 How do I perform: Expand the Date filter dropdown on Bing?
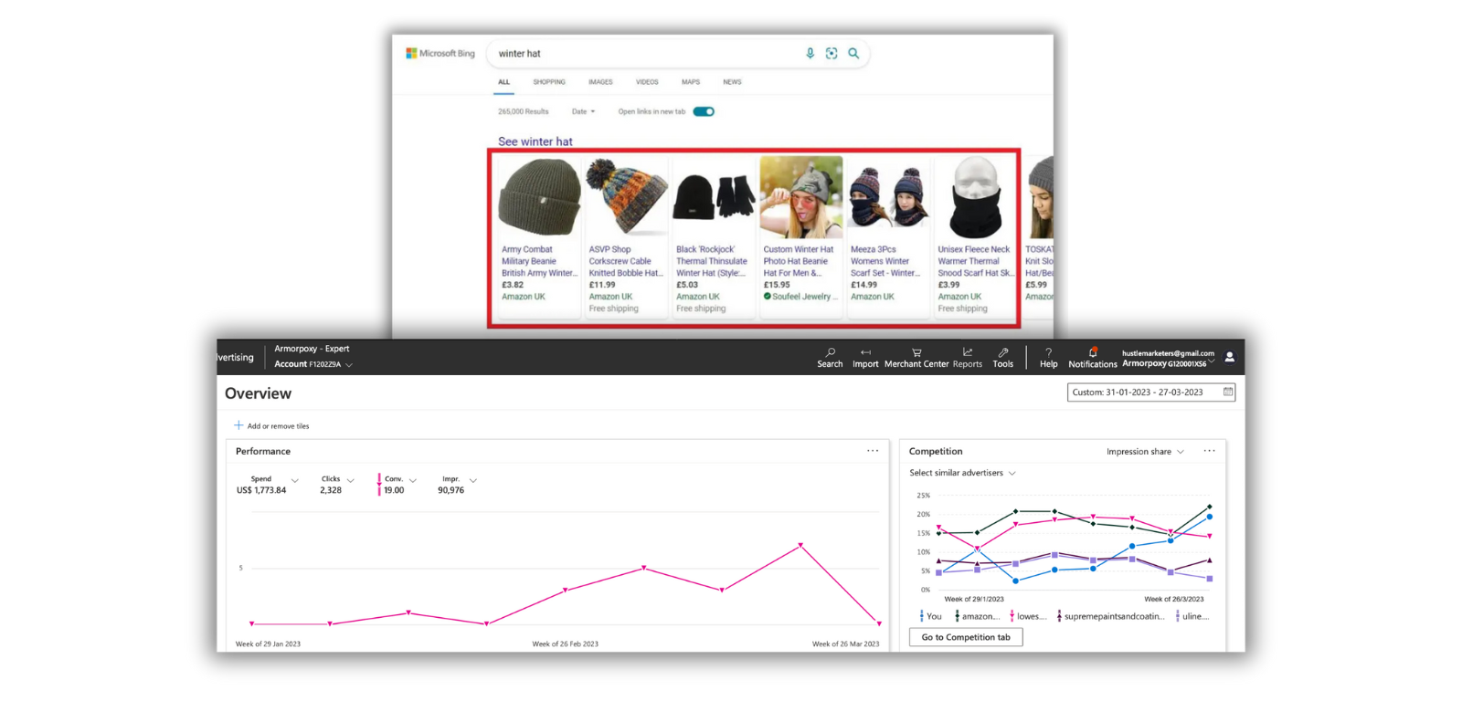(x=583, y=111)
